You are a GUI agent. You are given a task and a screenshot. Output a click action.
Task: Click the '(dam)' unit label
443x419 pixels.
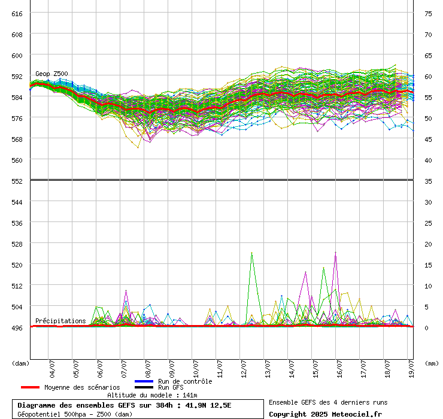(20, 363)
